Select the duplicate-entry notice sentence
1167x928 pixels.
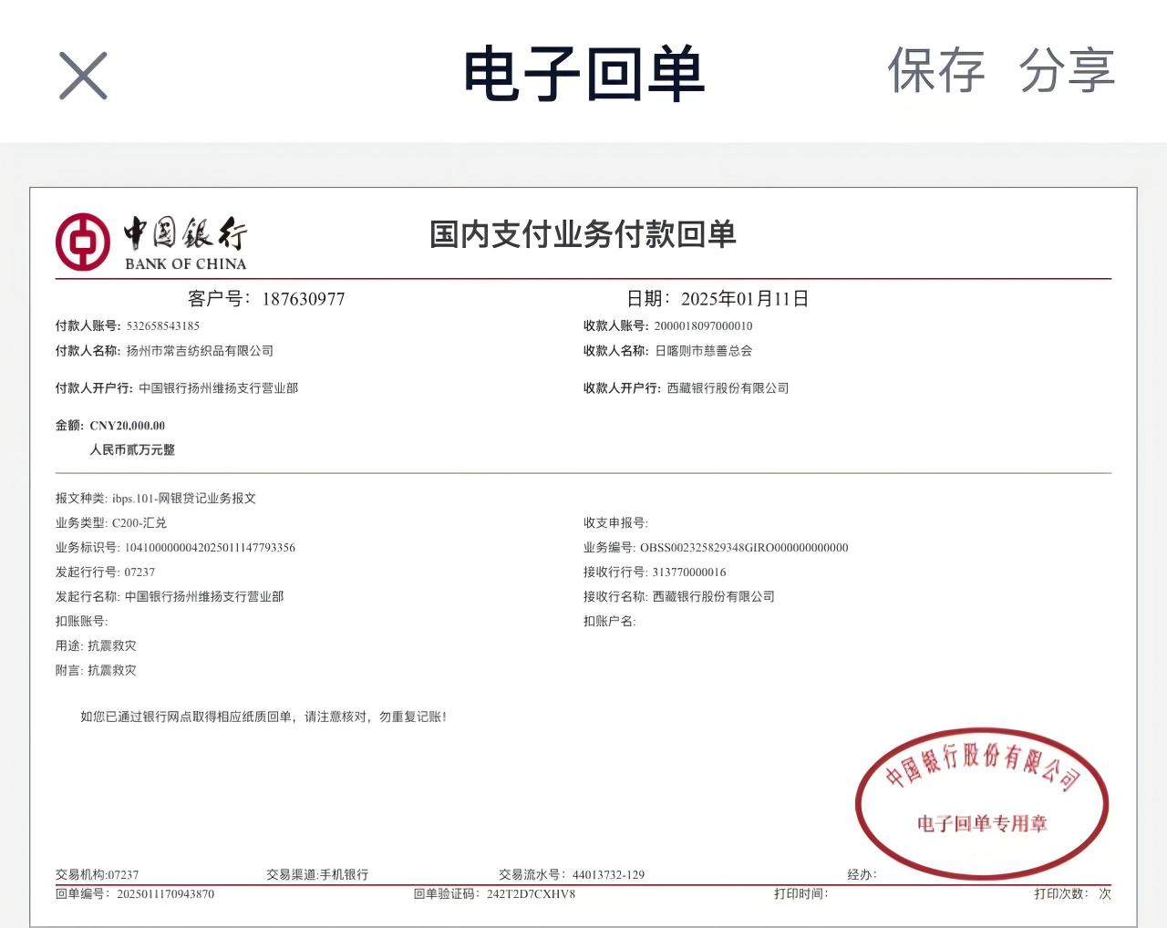click(263, 717)
